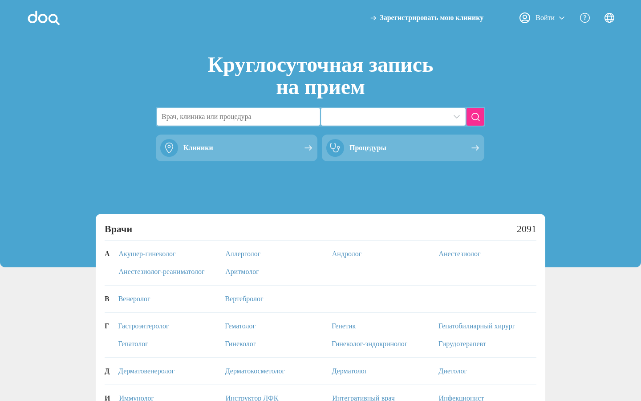Open Анестезиолог doctors
This screenshot has width=641, height=401.
[x=459, y=254]
